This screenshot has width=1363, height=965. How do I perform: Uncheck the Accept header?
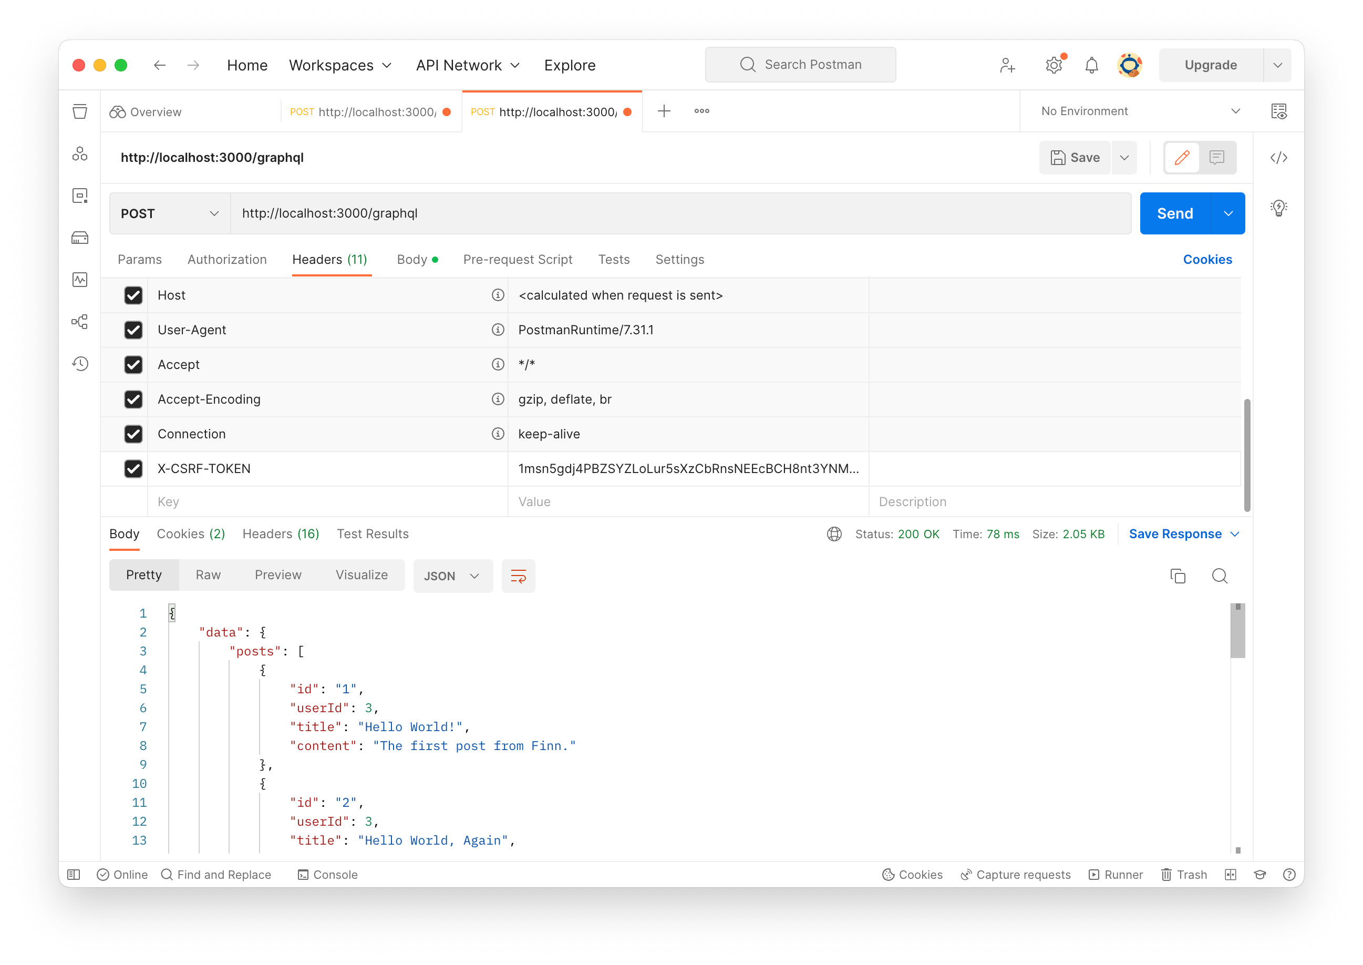(x=133, y=364)
